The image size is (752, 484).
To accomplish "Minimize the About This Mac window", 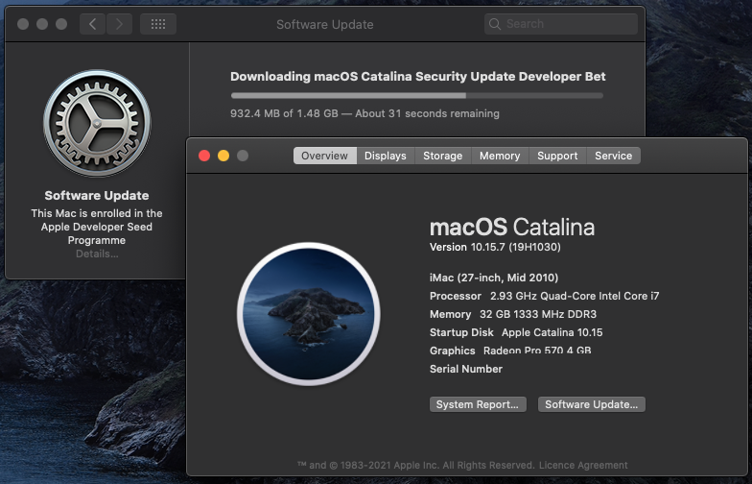I will tap(223, 156).
